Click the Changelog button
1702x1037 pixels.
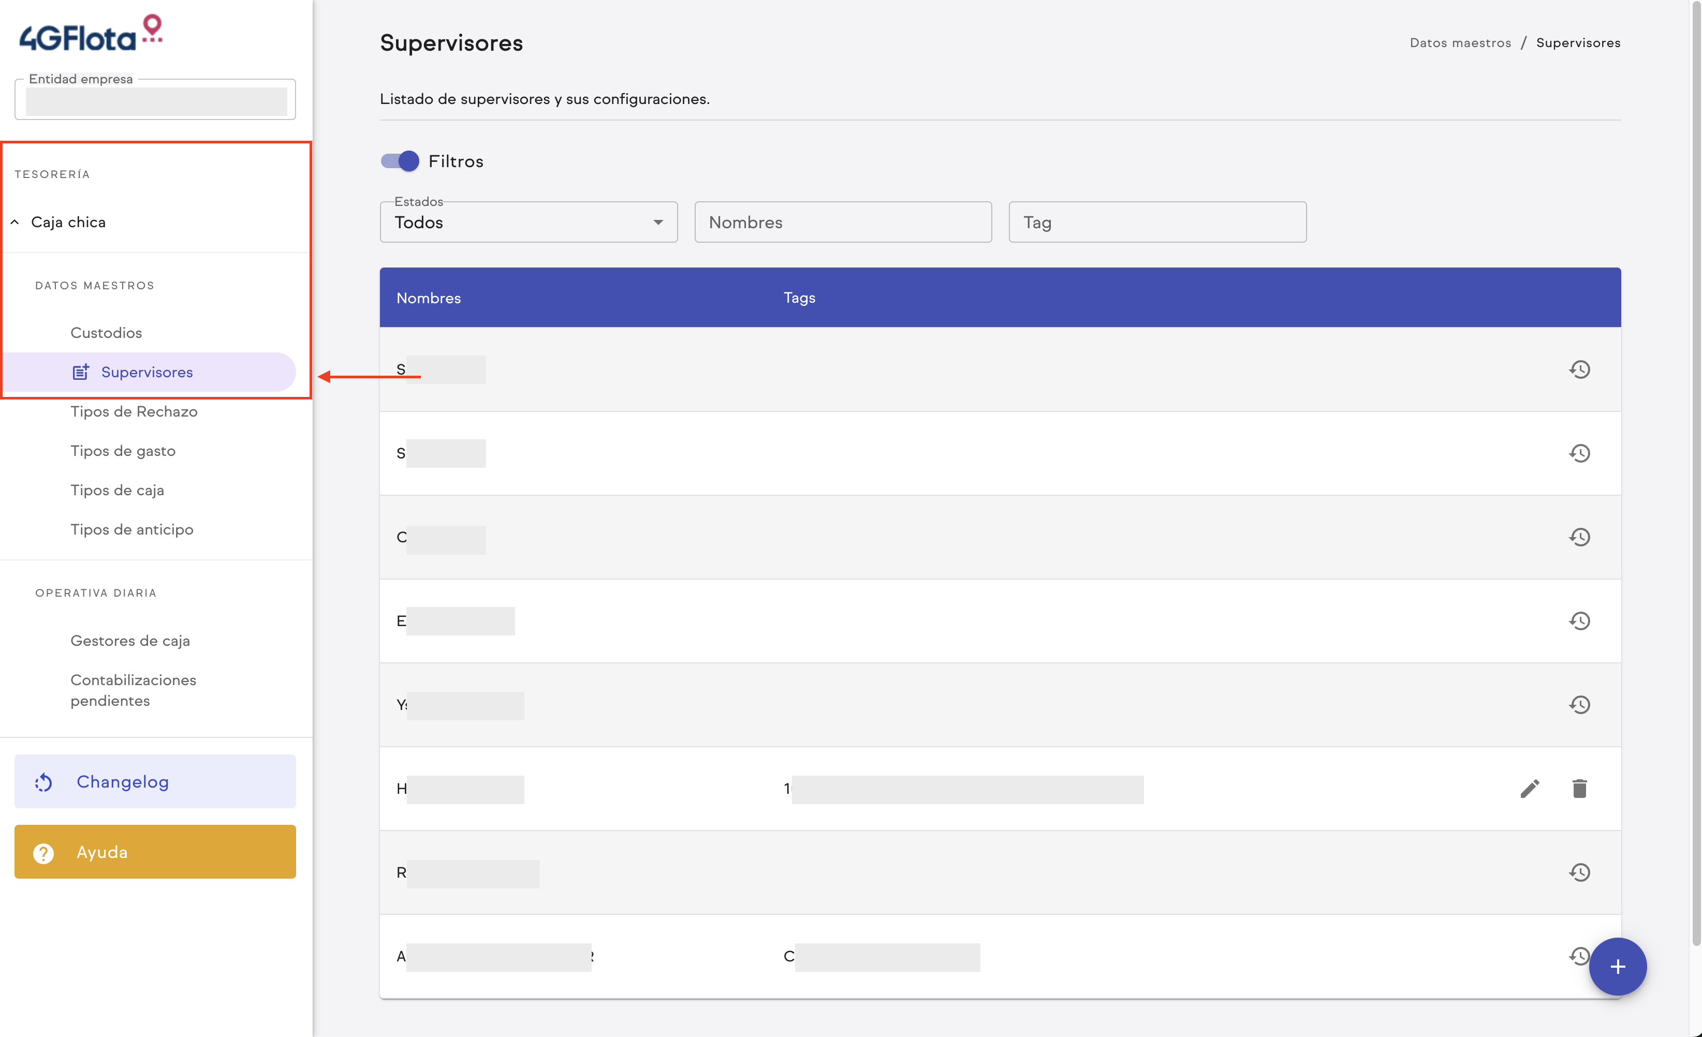(x=155, y=781)
